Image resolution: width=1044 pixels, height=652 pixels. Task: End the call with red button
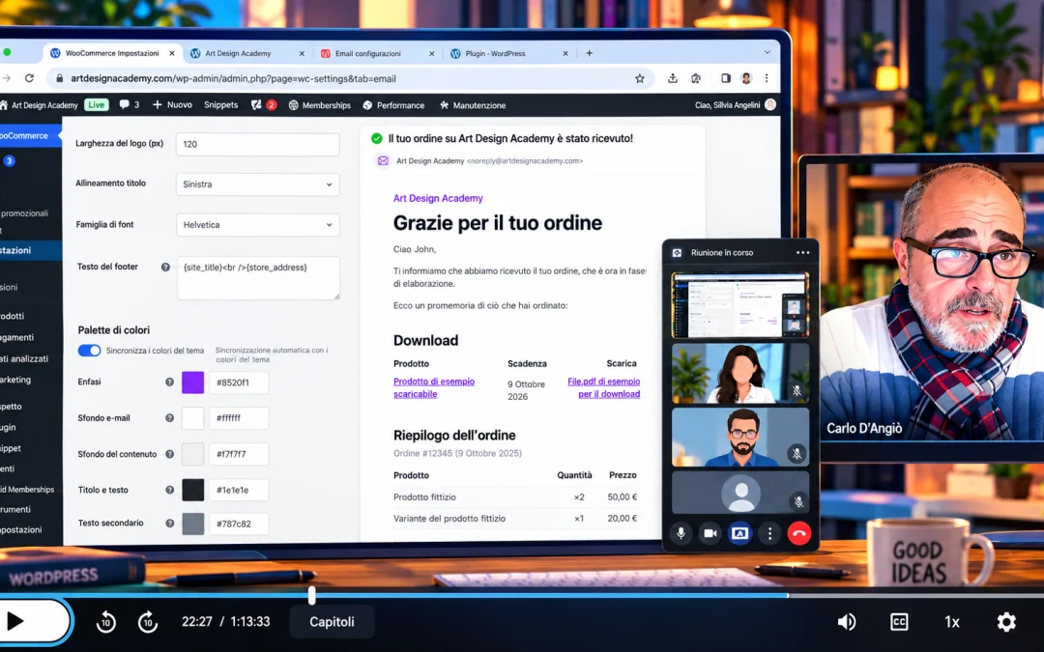click(x=799, y=533)
